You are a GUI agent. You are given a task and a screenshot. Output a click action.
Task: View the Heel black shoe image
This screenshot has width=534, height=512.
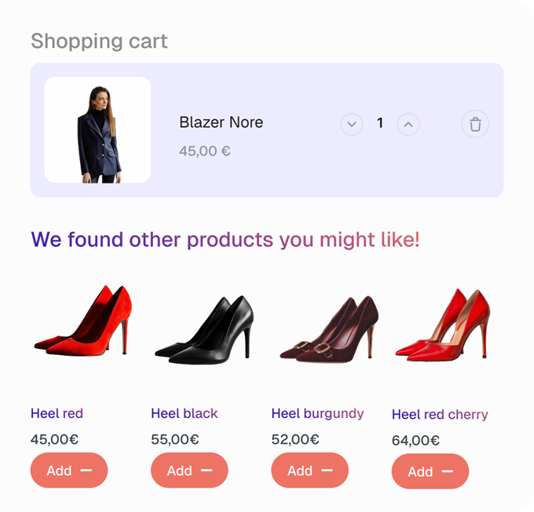point(204,330)
